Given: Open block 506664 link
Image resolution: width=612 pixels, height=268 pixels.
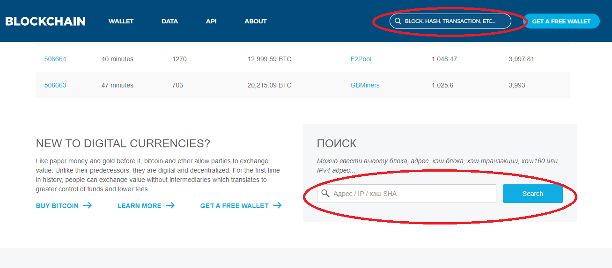Looking at the screenshot, I should 55,59.
